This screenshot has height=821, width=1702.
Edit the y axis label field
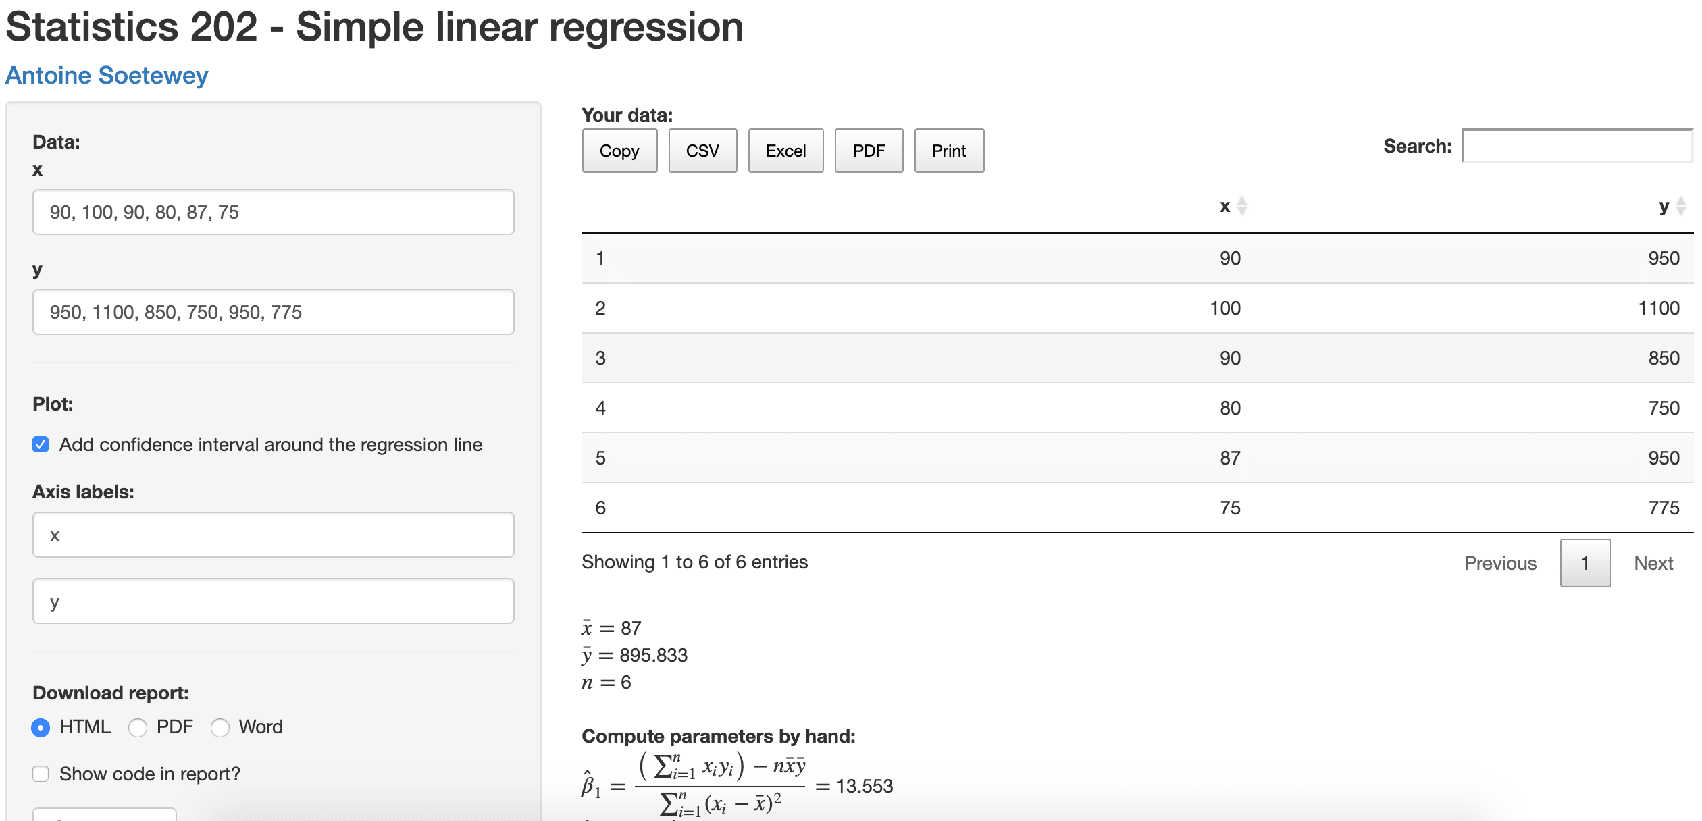coord(274,602)
